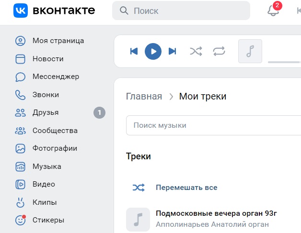
Task: Click the top Поиск search field
Action: [x=181, y=11]
